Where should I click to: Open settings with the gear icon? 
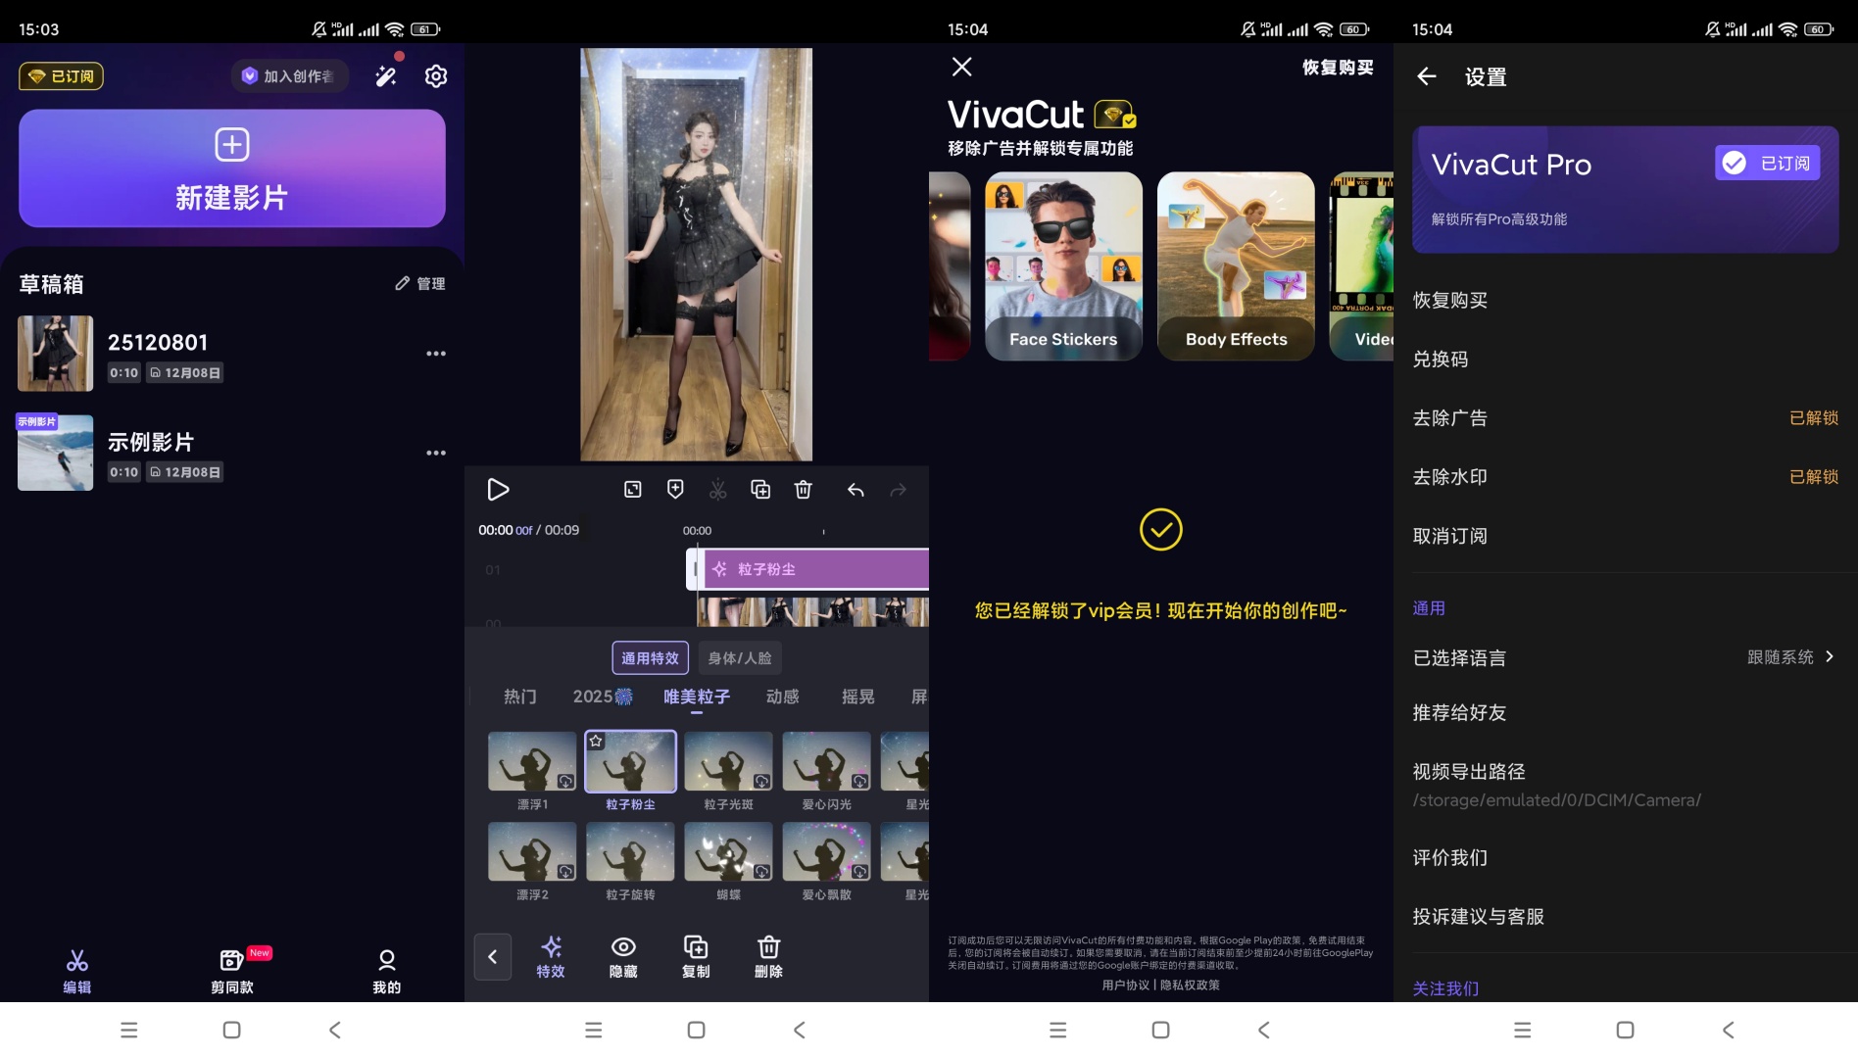coord(436,76)
